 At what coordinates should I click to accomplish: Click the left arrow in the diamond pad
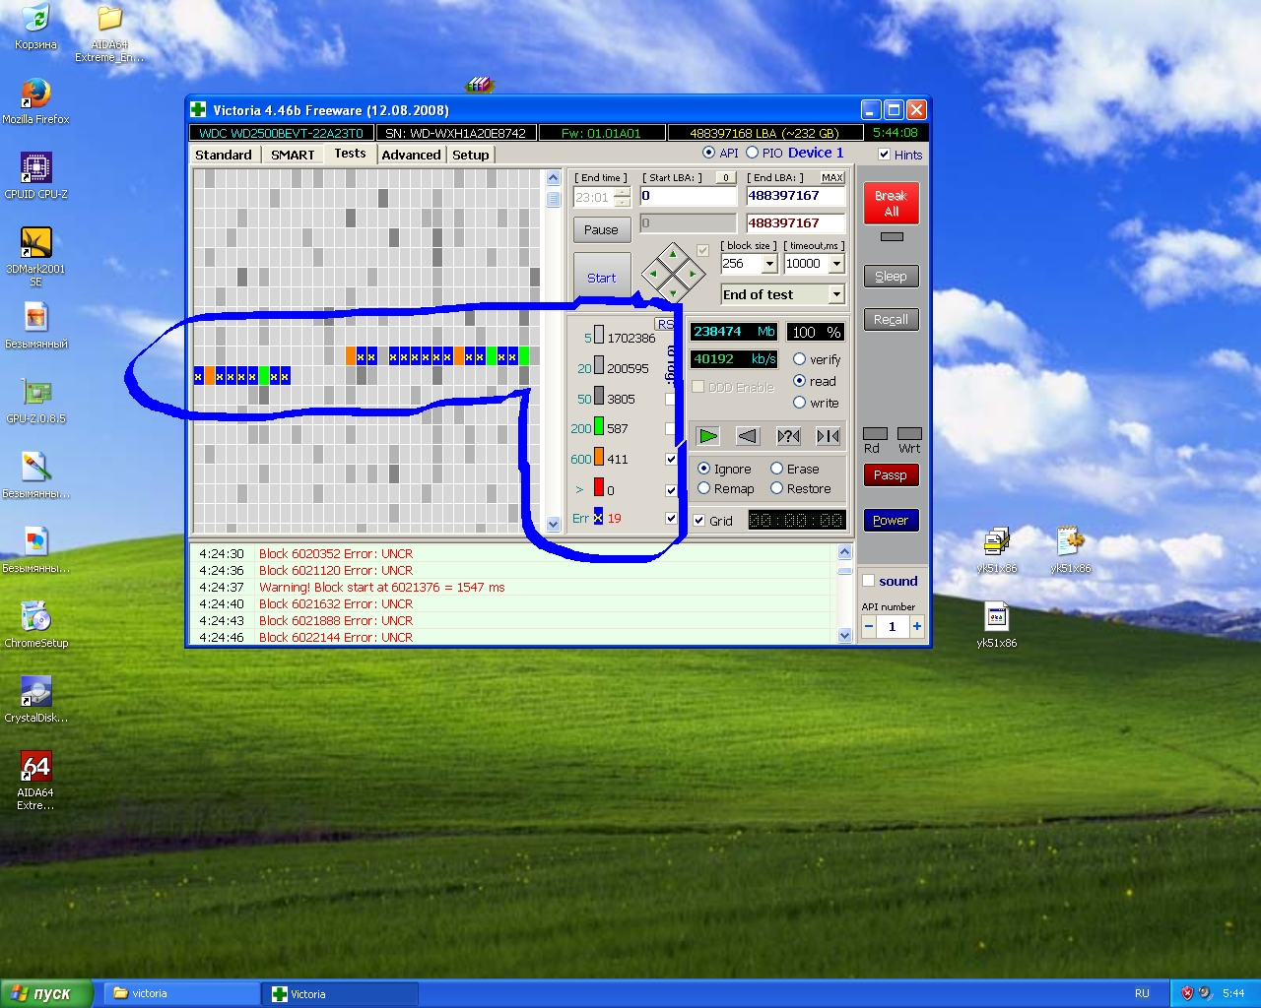pyautogui.click(x=653, y=274)
